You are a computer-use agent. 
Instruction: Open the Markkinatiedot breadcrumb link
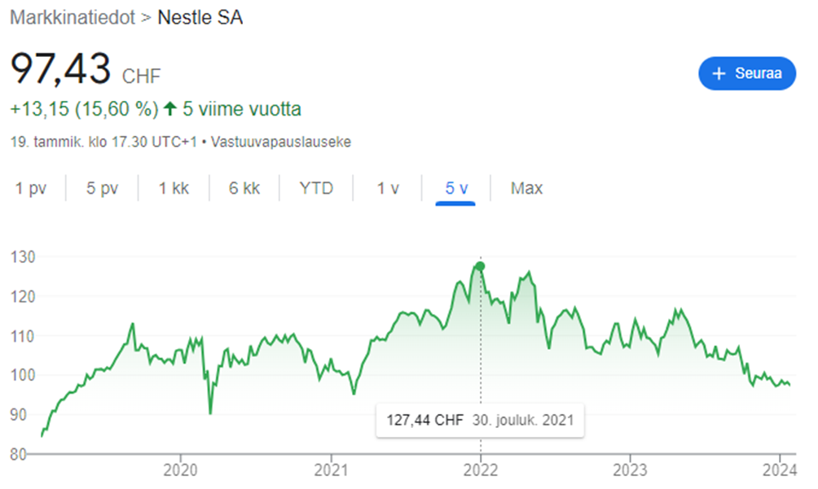(x=72, y=17)
